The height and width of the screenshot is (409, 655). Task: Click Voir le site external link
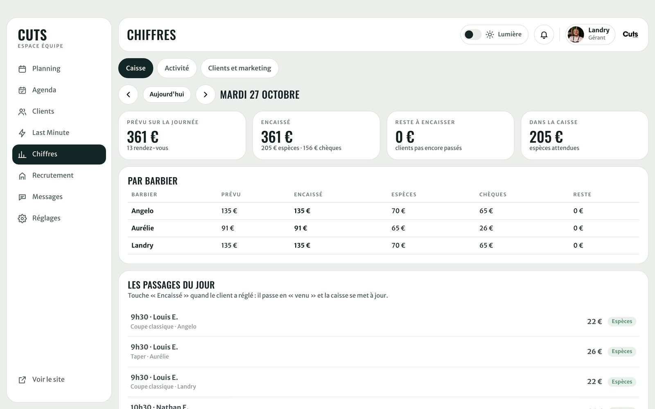(x=59, y=380)
